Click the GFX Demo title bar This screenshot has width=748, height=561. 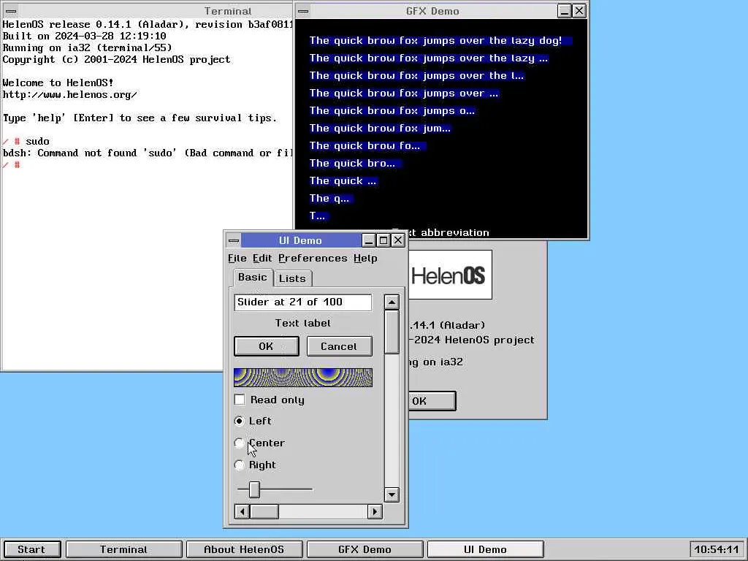pyautogui.click(x=433, y=11)
